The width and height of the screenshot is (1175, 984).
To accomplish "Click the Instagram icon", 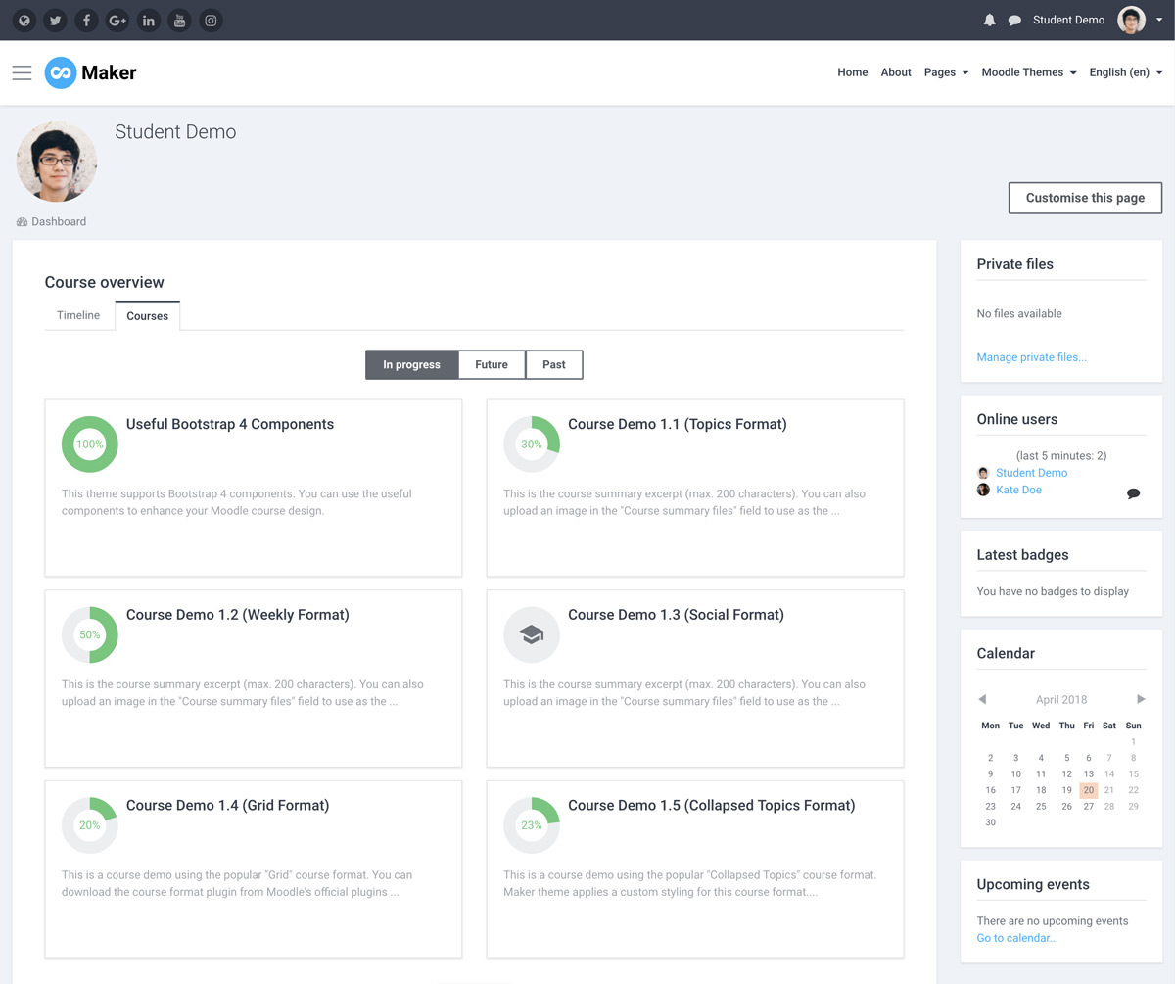I will (211, 20).
